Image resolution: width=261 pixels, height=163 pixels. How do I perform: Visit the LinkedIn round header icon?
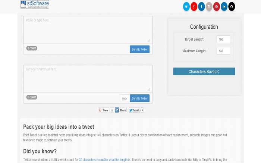pyautogui.click(x=224, y=6)
